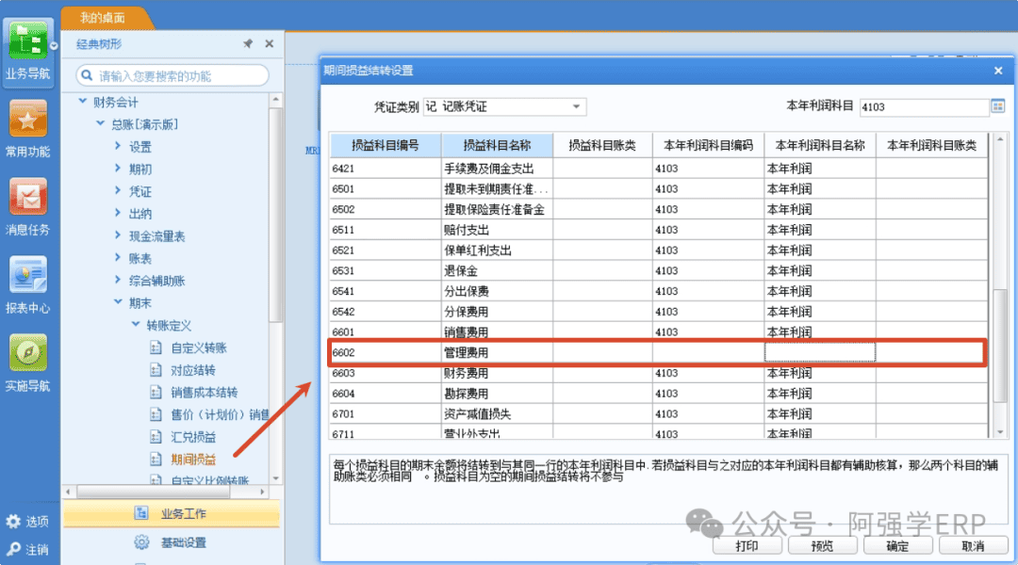This screenshot has height=565, width=1018.
Task: Click the 本年利润科目 lookup grid icon
Action: (x=998, y=106)
